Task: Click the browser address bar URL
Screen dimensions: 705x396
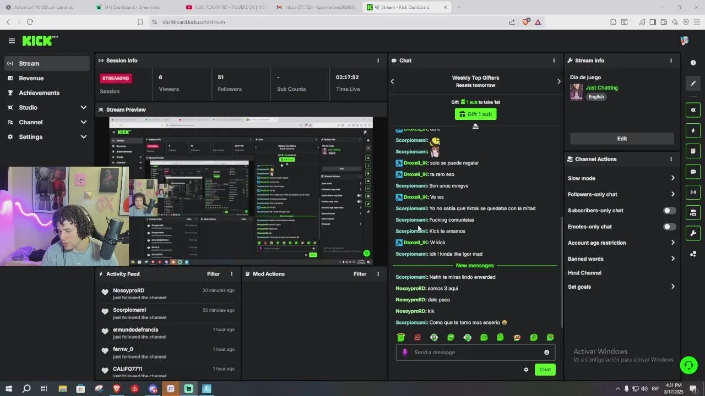Action: click(x=193, y=22)
